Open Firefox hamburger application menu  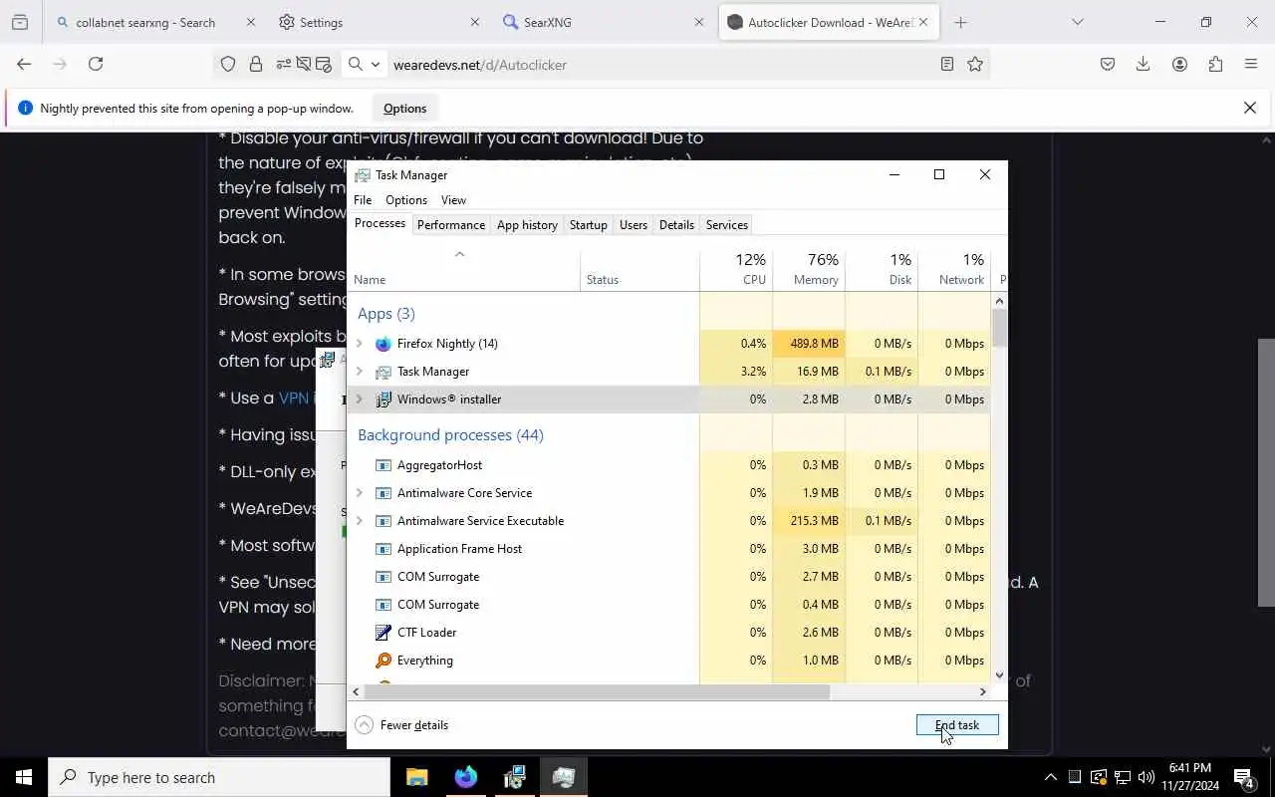pyautogui.click(x=1251, y=64)
